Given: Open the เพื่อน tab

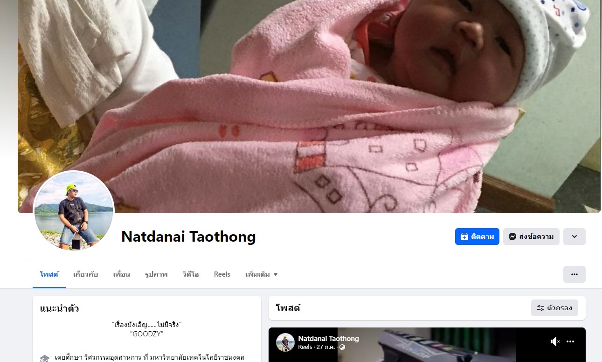Looking at the screenshot, I should pos(121,274).
